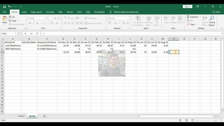Click the Save icon in the title bar

pyautogui.click(x=5, y=7)
